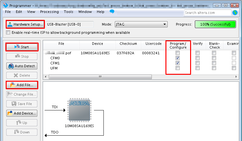Open the Processing menu
Screen dimensions: 242x141
click(x=49, y=12)
